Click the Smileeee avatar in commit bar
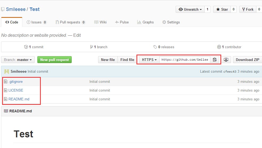The width and height of the screenshot is (262, 148). click(x=6, y=71)
